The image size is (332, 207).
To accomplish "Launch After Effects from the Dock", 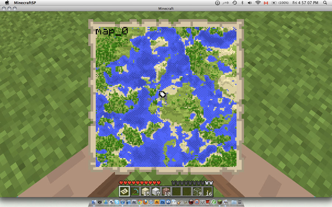I will (x=134, y=202).
